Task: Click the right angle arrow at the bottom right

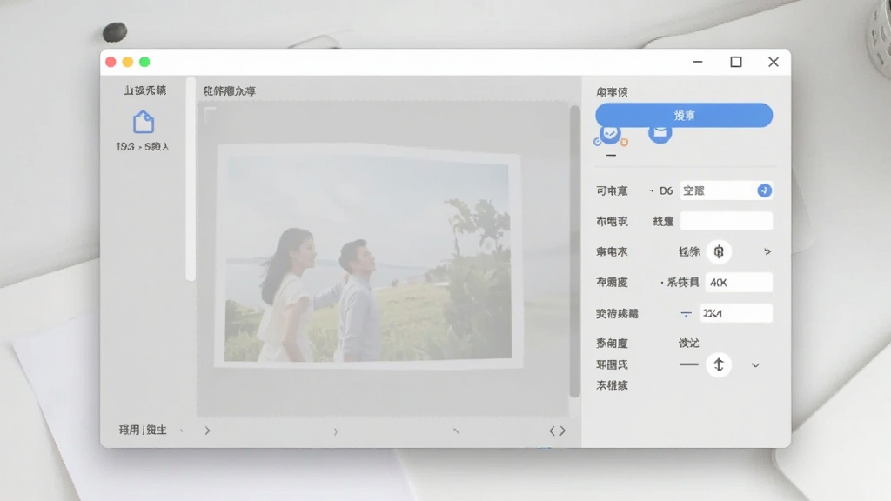Action: (563, 431)
